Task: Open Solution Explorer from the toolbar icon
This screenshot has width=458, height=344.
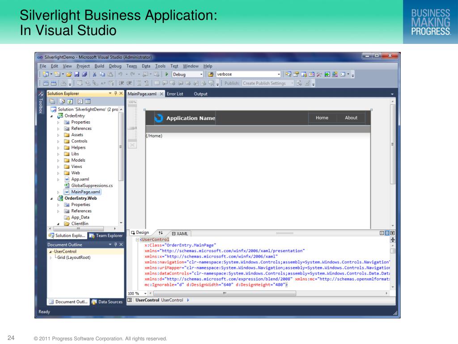Action: pos(288,74)
